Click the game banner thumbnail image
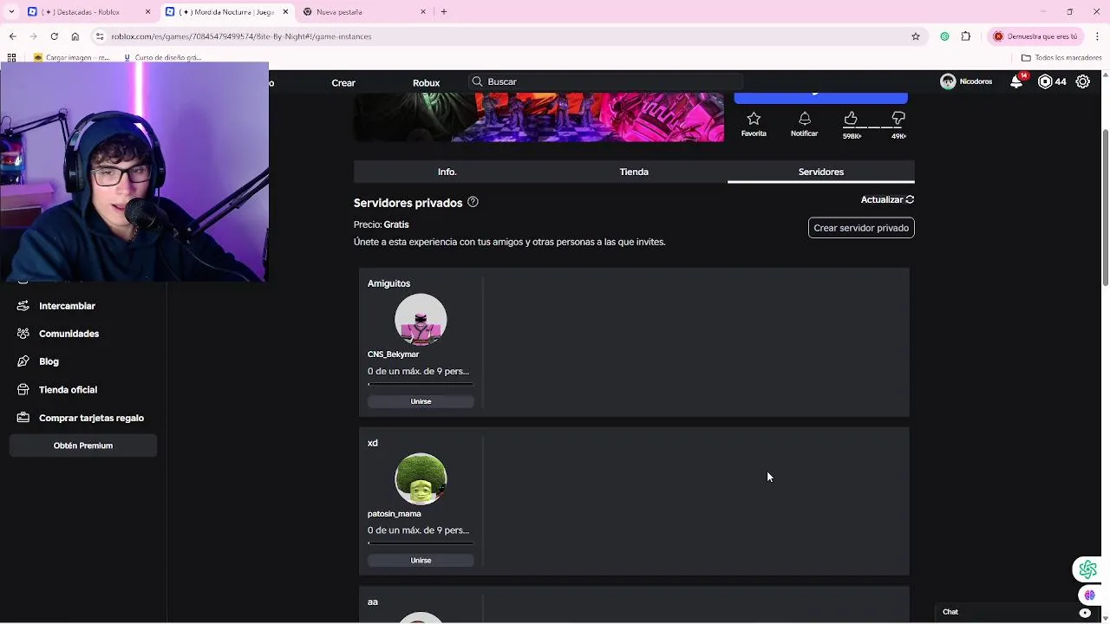Screen dimensions: 1110x624 [x=539, y=117]
